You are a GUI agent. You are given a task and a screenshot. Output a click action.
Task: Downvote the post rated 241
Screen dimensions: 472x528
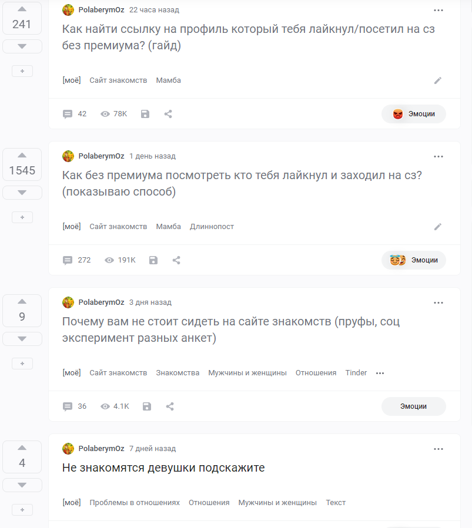pyautogui.click(x=22, y=46)
